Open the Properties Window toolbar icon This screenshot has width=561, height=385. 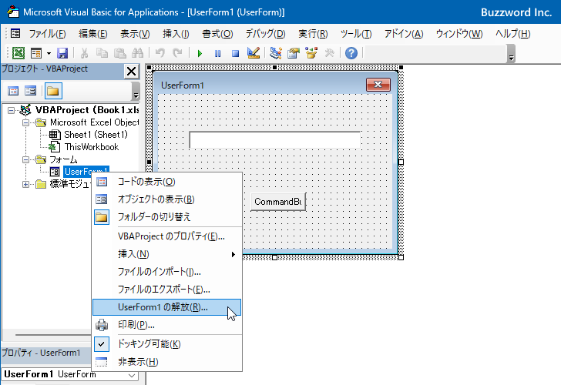(294, 53)
